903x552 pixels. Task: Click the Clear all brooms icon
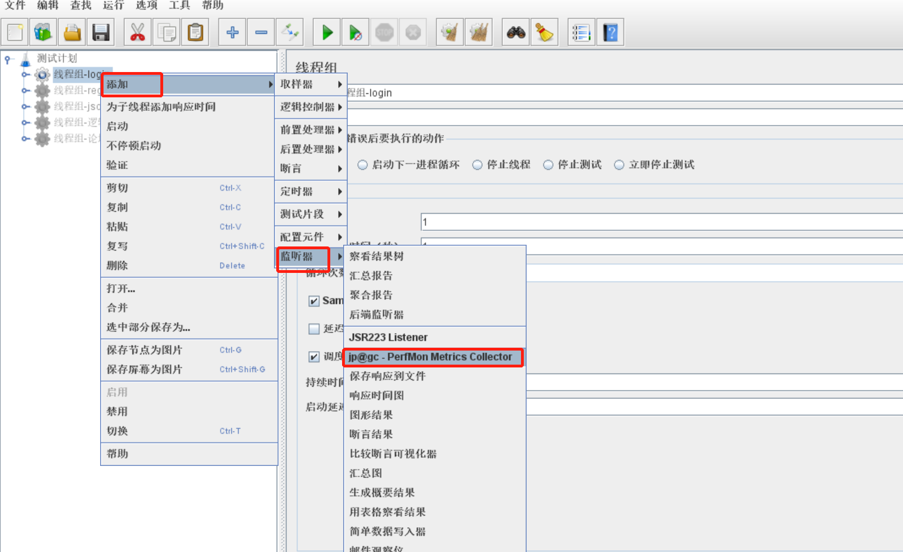click(479, 32)
